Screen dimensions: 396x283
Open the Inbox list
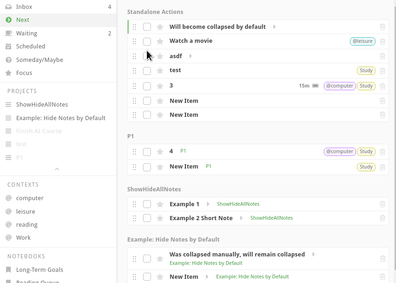[24, 7]
